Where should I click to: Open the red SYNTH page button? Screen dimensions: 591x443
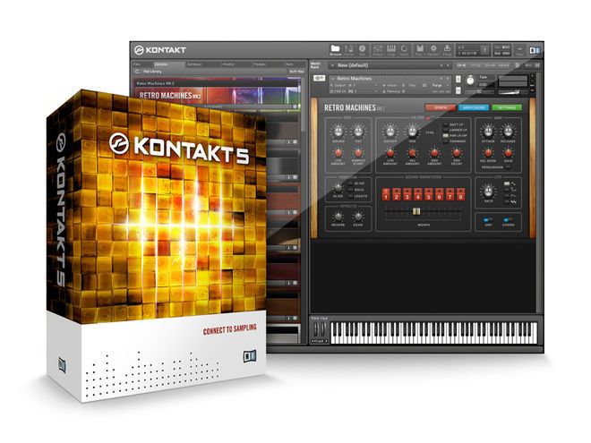point(441,107)
